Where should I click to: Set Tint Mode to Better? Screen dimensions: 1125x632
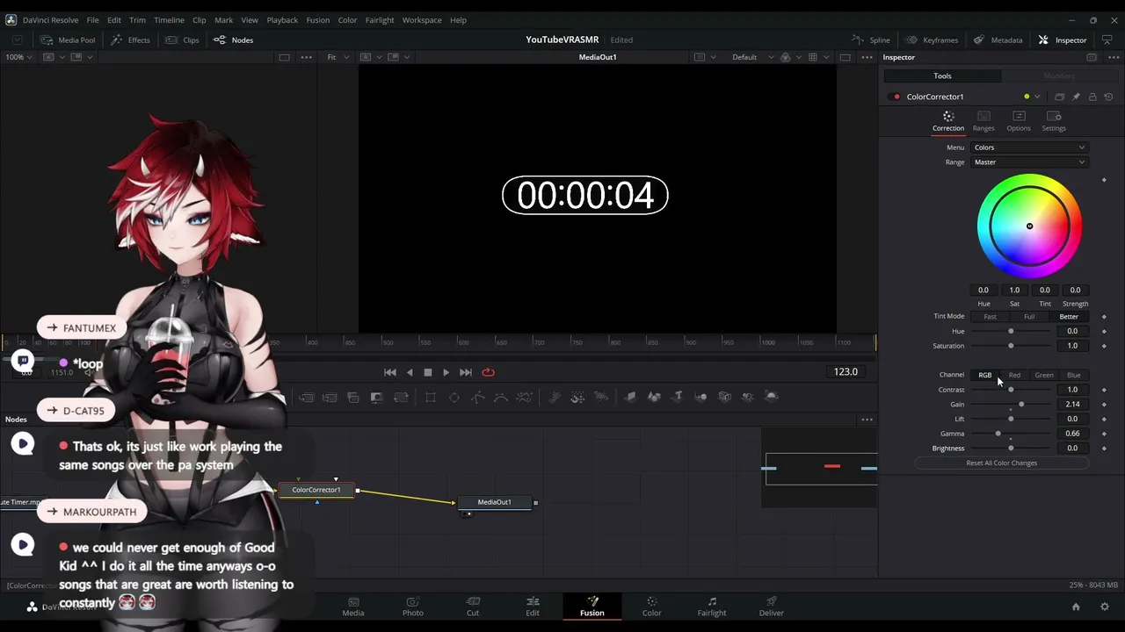pos(1069,317)
